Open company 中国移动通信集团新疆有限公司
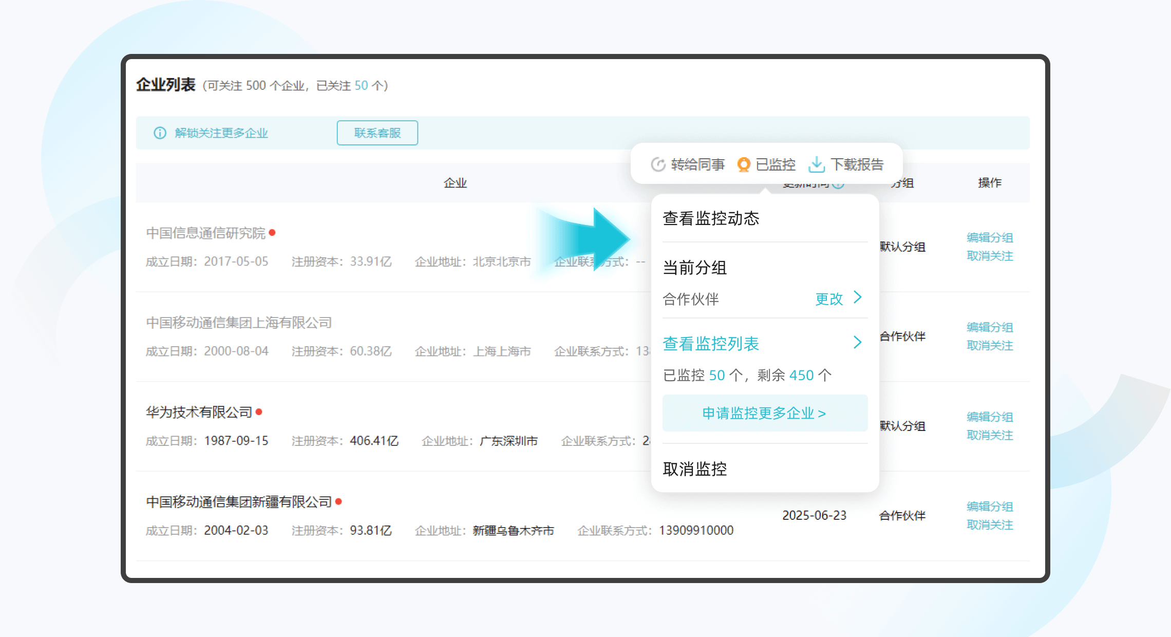 point(239,502)
